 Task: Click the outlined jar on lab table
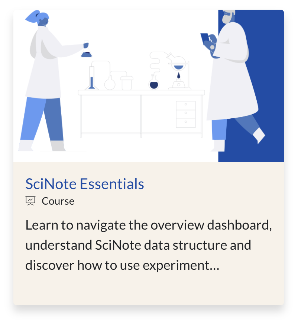127,83
